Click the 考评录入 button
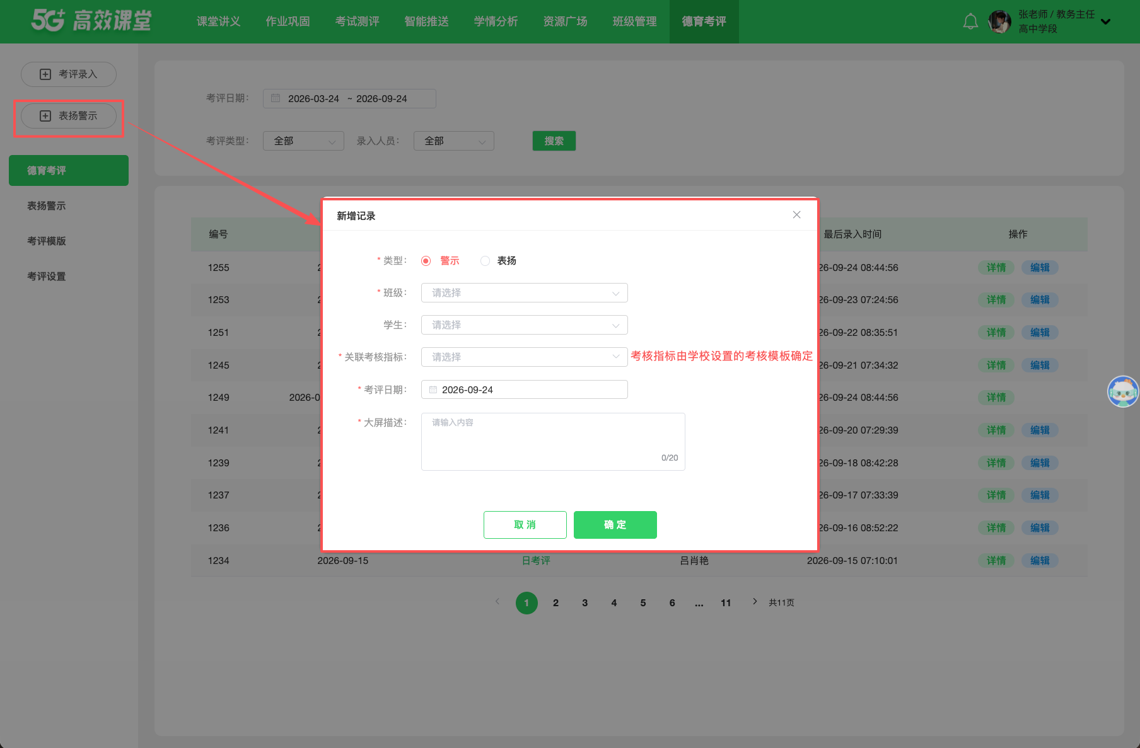Image resolution: width=1140 pixels, height=748 pixels. coord(69,74)
